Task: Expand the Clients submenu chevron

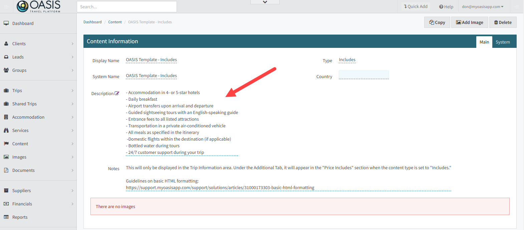Action: click(x=72, y=44)
